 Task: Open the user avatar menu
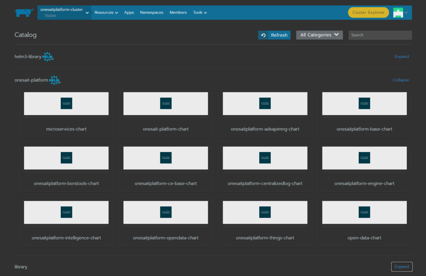(400, 13)
